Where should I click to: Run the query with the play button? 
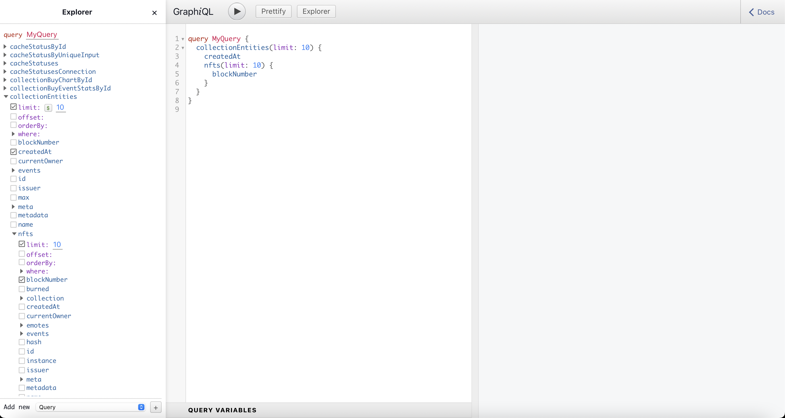pyautogui.click(x=237, y=12)
